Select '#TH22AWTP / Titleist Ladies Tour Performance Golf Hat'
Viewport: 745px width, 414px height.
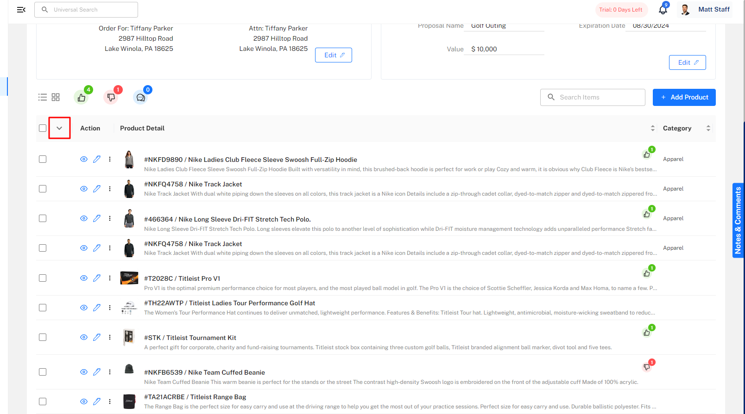coord(229,303)
